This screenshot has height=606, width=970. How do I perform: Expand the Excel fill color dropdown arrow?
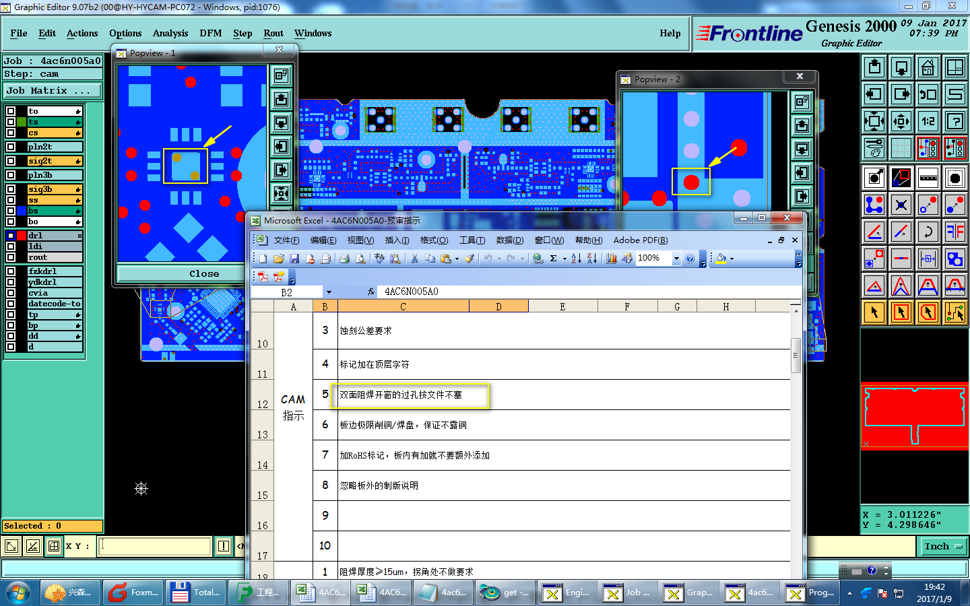[x=732, y=259]
